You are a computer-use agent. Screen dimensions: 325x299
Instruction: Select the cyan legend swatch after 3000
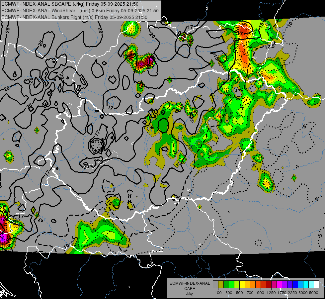pyautogui.click(x=306, y=284)
